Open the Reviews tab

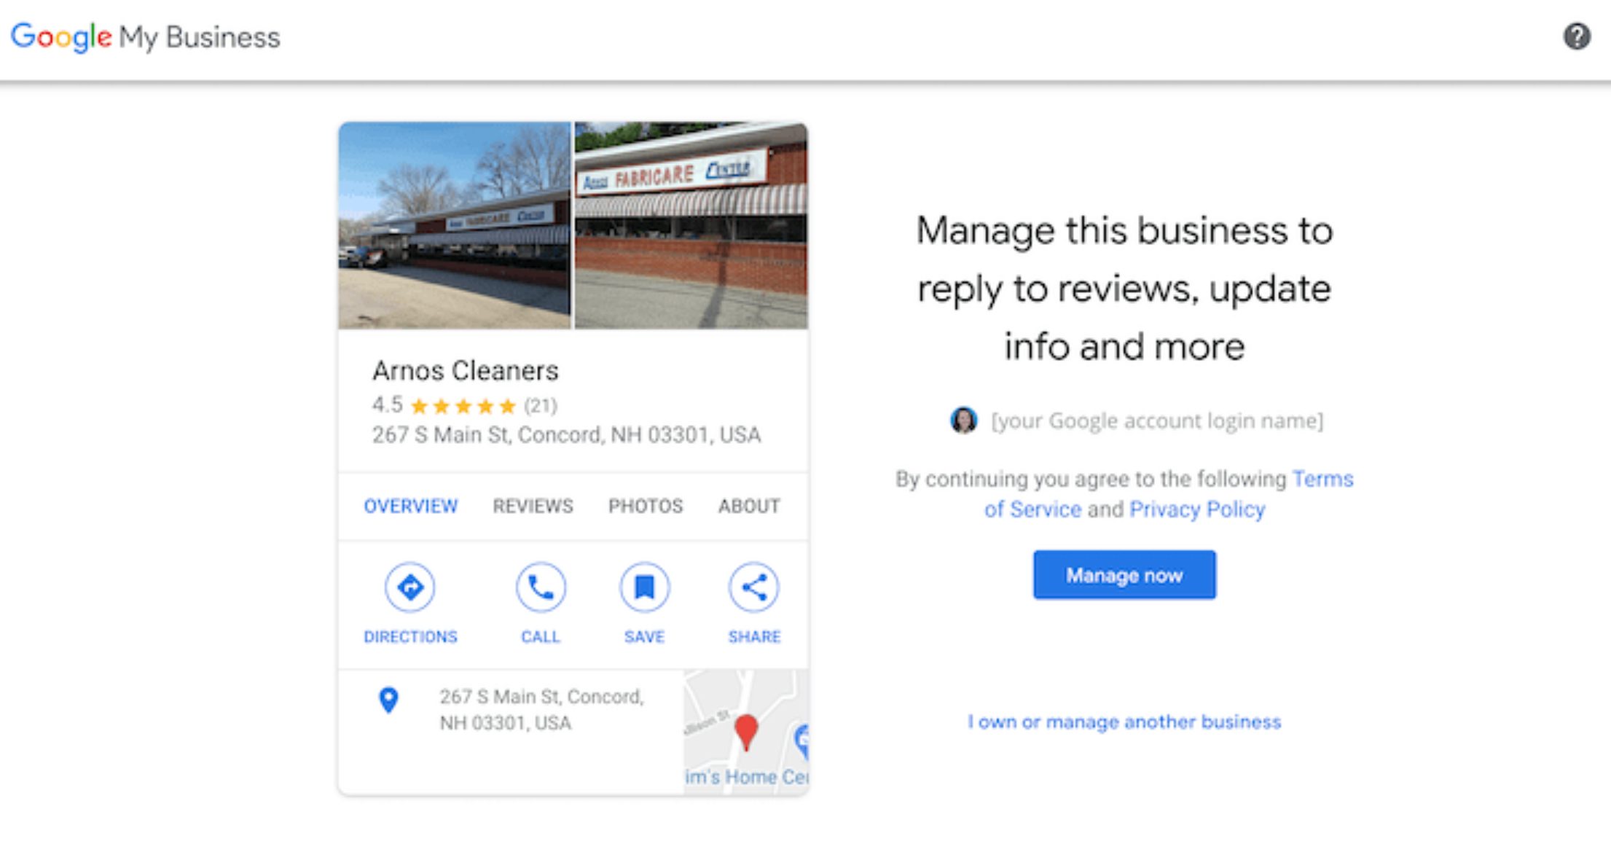[x=533, y=506]
